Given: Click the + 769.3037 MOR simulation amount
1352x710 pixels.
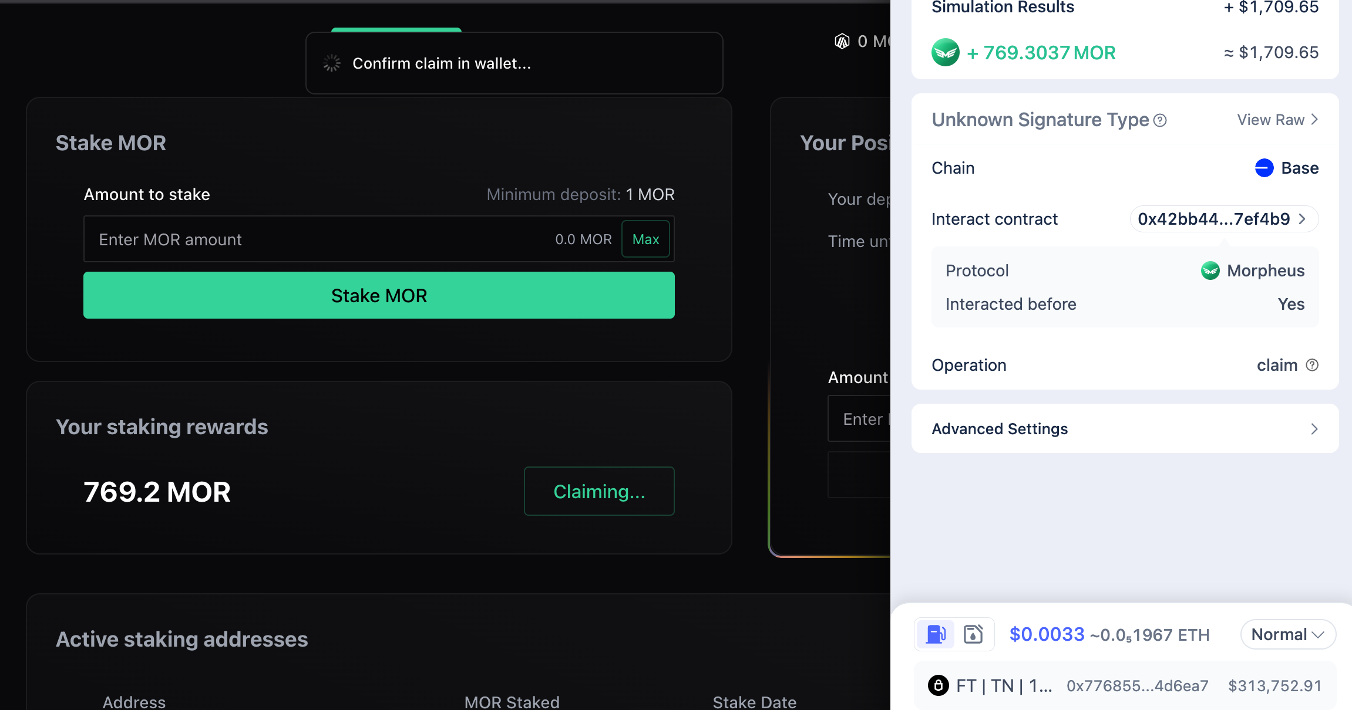Looking at the screenshot, I should coord(1041,53).
